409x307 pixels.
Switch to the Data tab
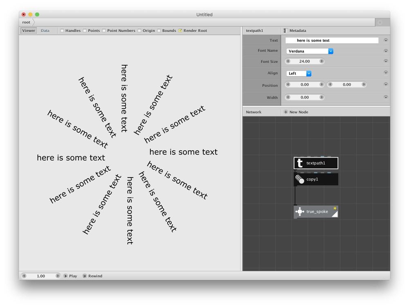(45, 31)
